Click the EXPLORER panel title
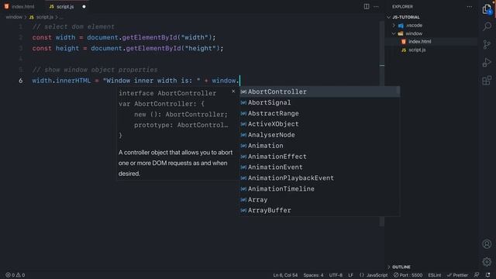 tap(402, 6)
